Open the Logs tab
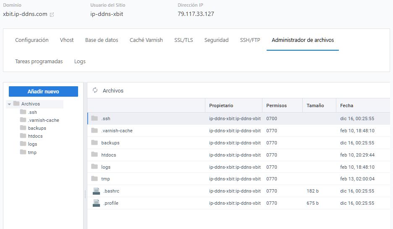 point(80,61)
